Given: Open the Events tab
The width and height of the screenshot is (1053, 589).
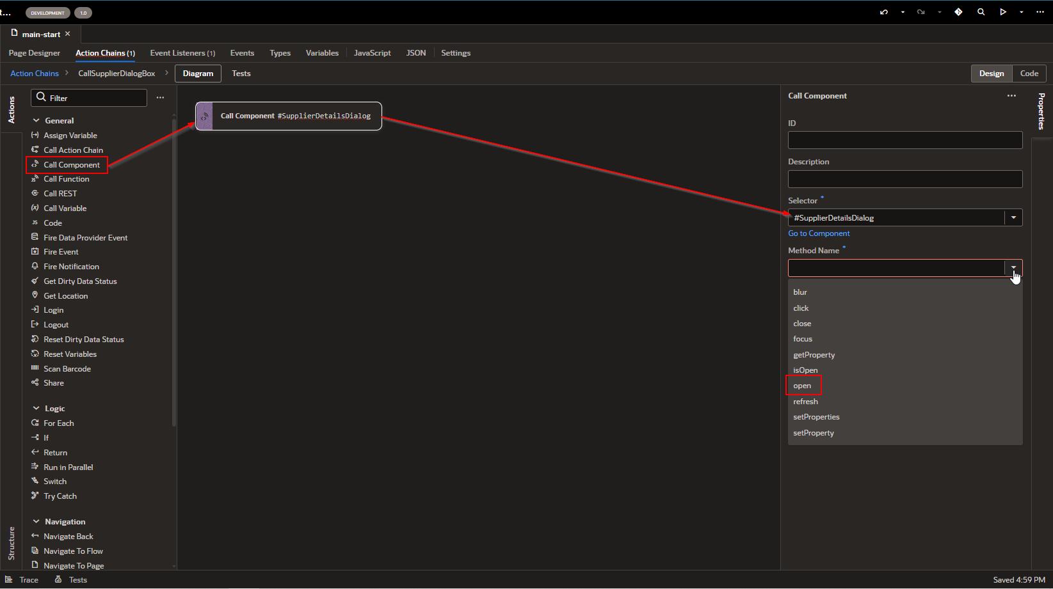Looking at the screenshot, I should (242, 53).
